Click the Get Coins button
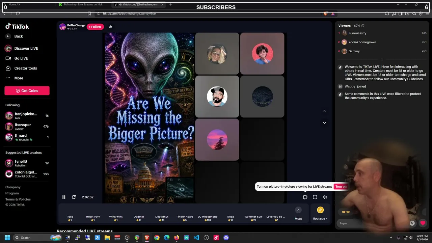Image resolution: width=432 pixels, height=243 pixels. point(27,91)
